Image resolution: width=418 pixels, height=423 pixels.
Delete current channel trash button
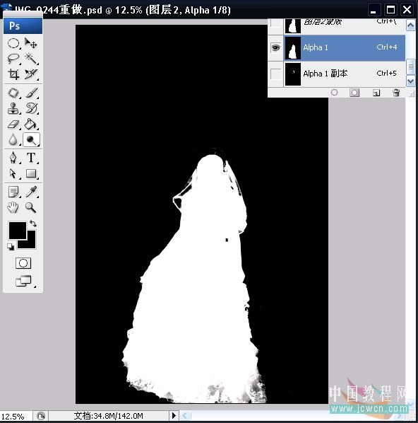click(x=396, y=93)
